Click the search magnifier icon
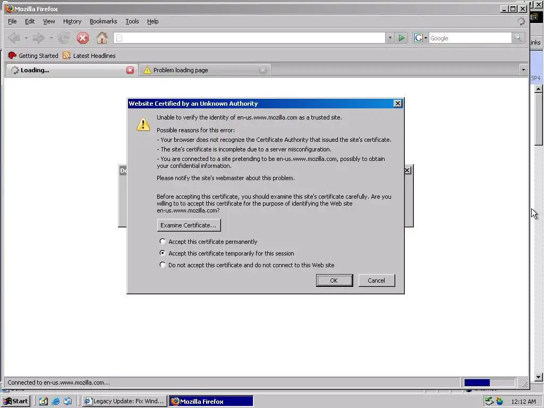This screenshot has height=408, width=544. coord(518,38)
